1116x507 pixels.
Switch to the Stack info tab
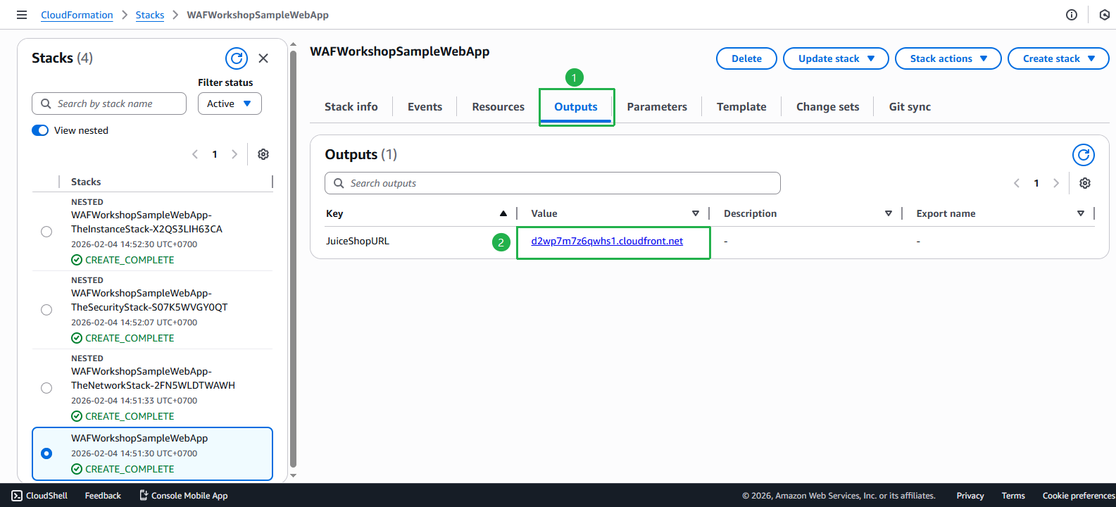tap(351, 107)
